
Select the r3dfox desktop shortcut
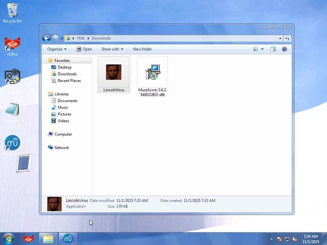12,47
